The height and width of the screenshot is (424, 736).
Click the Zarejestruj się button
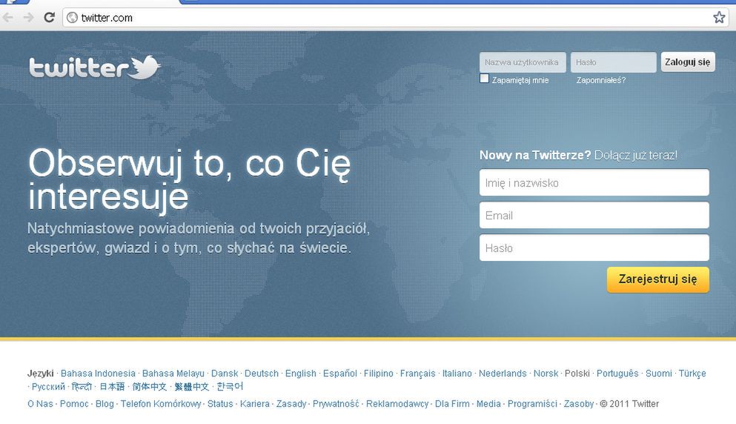click(x=657, y=279)
